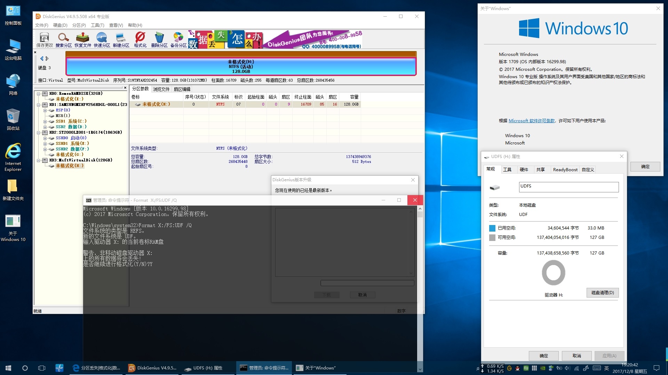
Task: Collapse the HD2 ST2000LX001 disk node
Action: [39, 132]
